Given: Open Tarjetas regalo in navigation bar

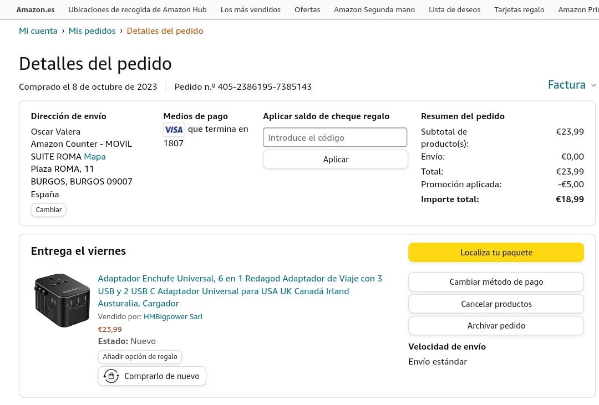Looking at the screenshot, I should point(519,9).
